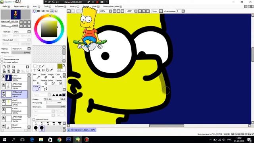Choose the magic wand tool
Image resolution: width=254 pixels, height=143 pixels.
[43, 66]
